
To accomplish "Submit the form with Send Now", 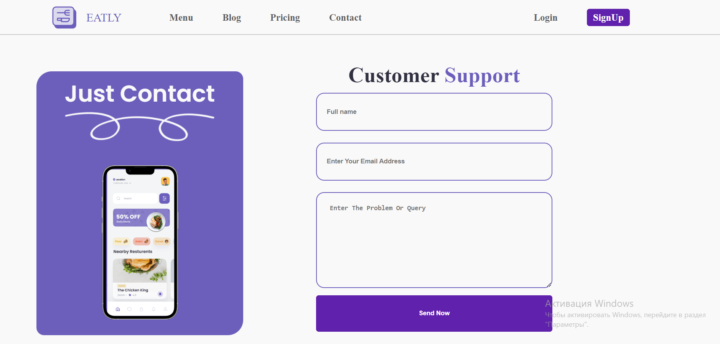I will [434, 313].
